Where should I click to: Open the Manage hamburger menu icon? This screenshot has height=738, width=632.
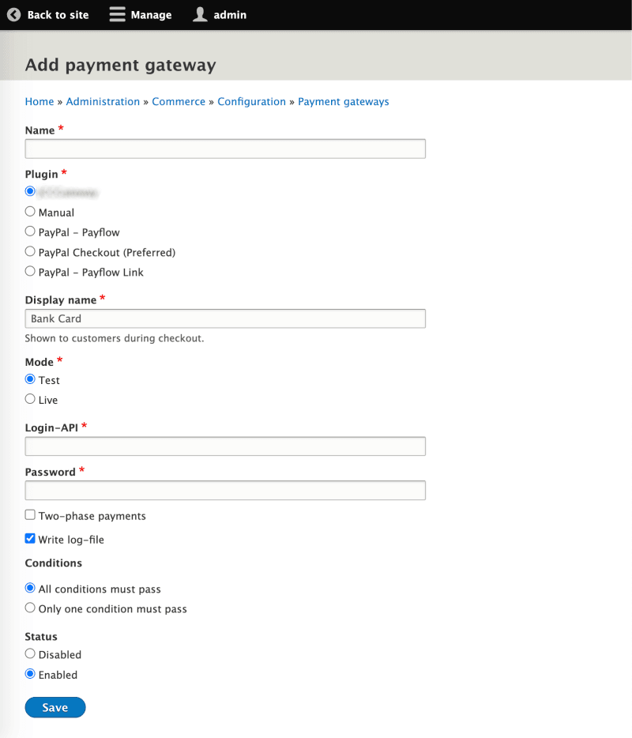(x=118, y=14)
